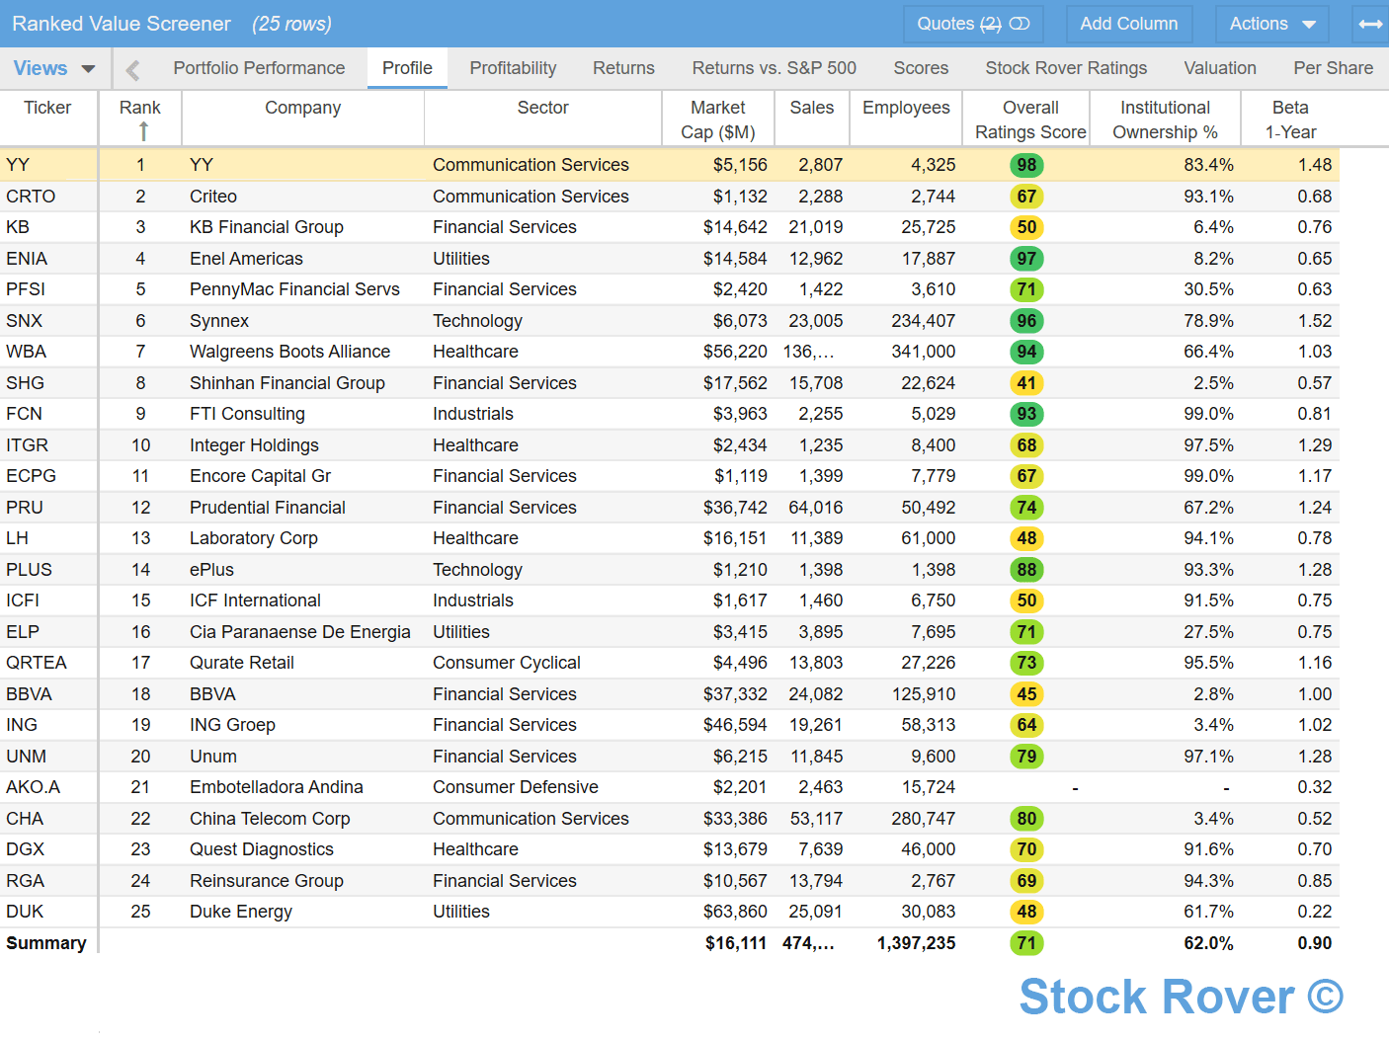Click the Summary row 71 score badge
Screen dimensions: 1389x1041
pos(1026,943)
